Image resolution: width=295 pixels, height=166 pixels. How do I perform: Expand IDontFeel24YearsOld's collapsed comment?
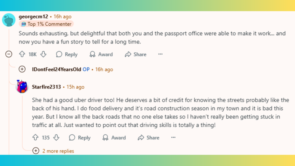point(22,69)
